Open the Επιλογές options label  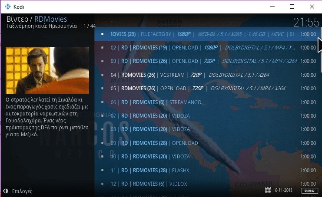click(22, 191)
